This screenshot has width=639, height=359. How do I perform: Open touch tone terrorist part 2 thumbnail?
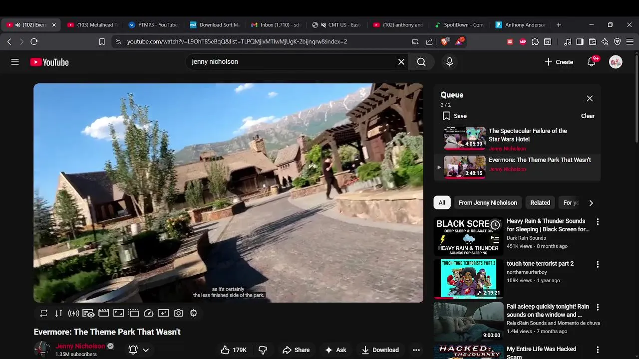pos(469,278)
